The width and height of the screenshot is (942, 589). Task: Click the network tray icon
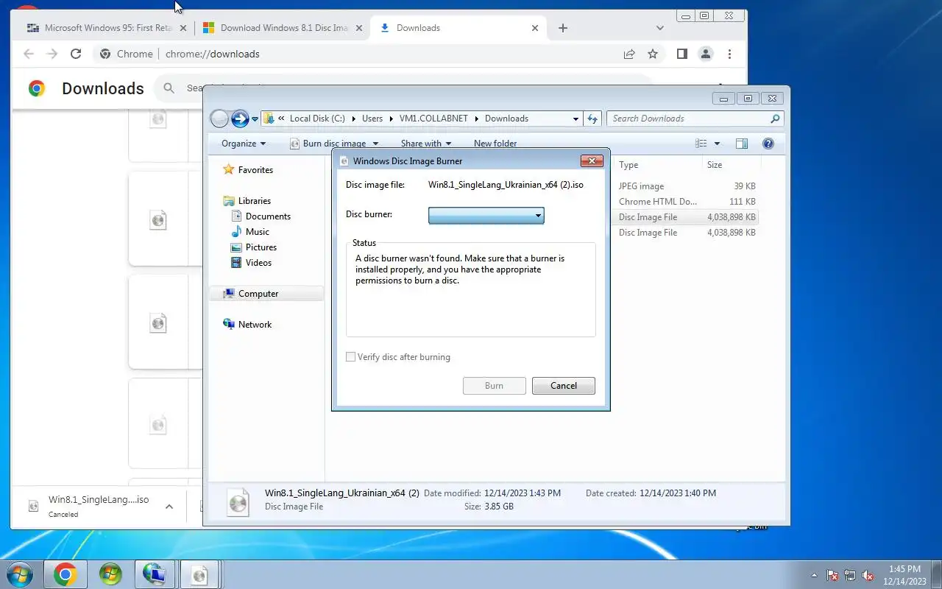point(850,575)
